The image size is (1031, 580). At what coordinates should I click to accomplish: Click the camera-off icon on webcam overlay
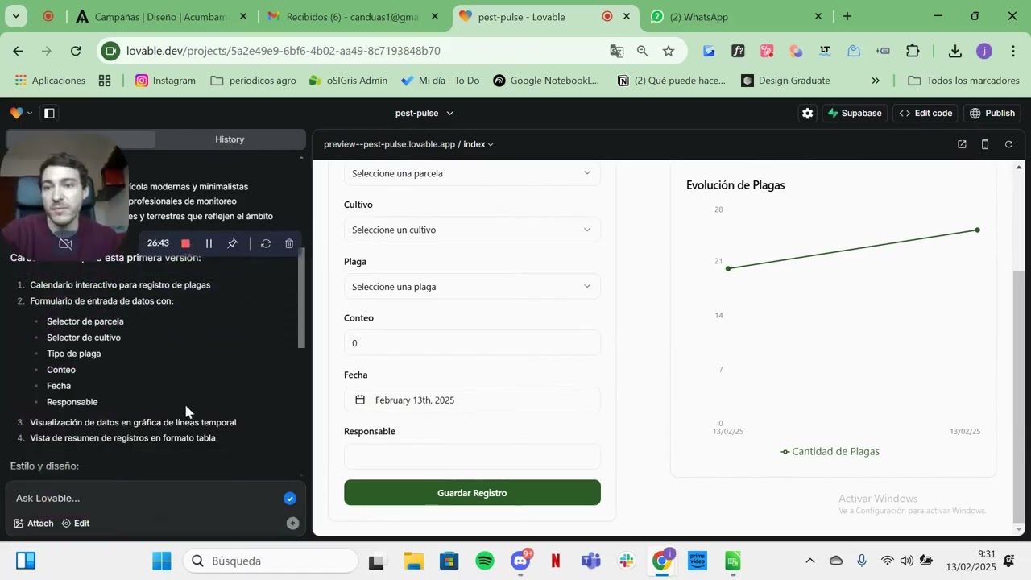66,243
